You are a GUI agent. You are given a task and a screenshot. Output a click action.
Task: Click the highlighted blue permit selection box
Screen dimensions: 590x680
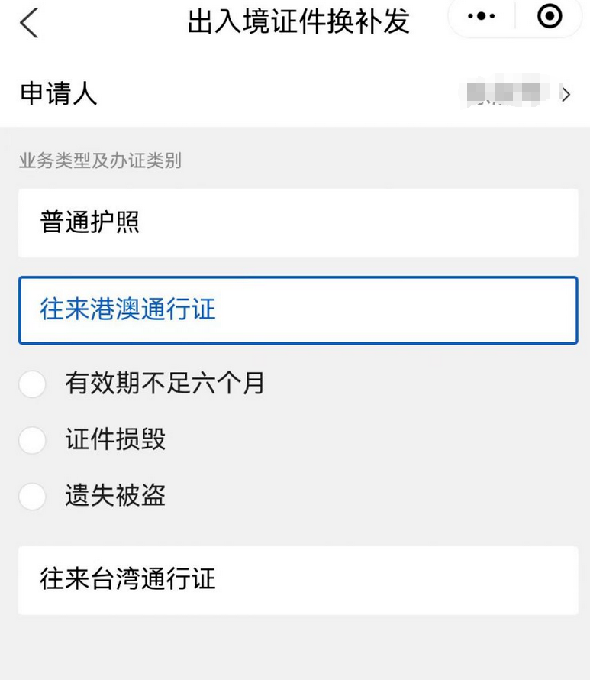tap(298, 309)
